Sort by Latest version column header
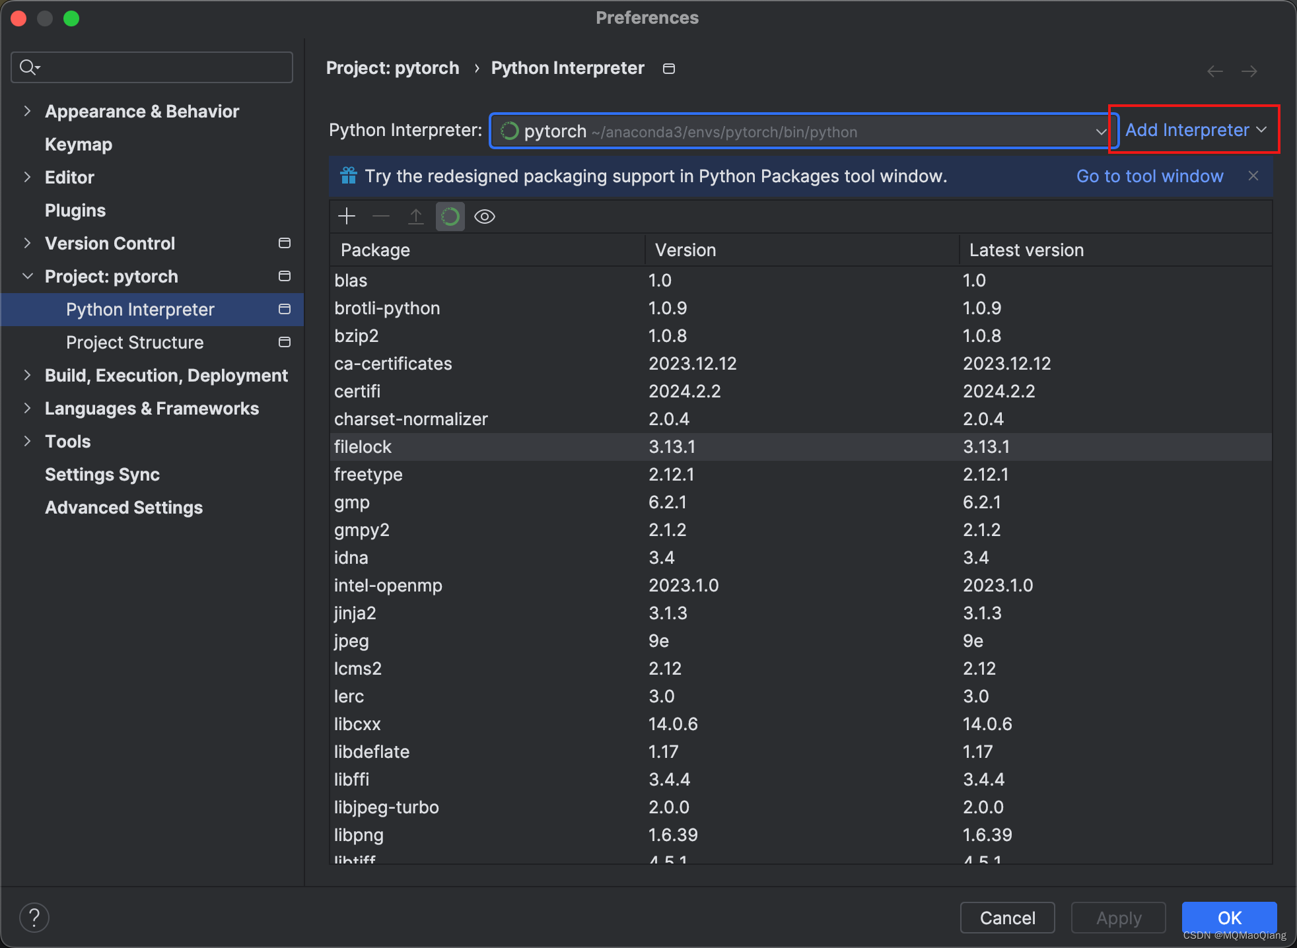Viewport: 1297px width, 948px height. pyautogui.click(x=1116, y=250)
